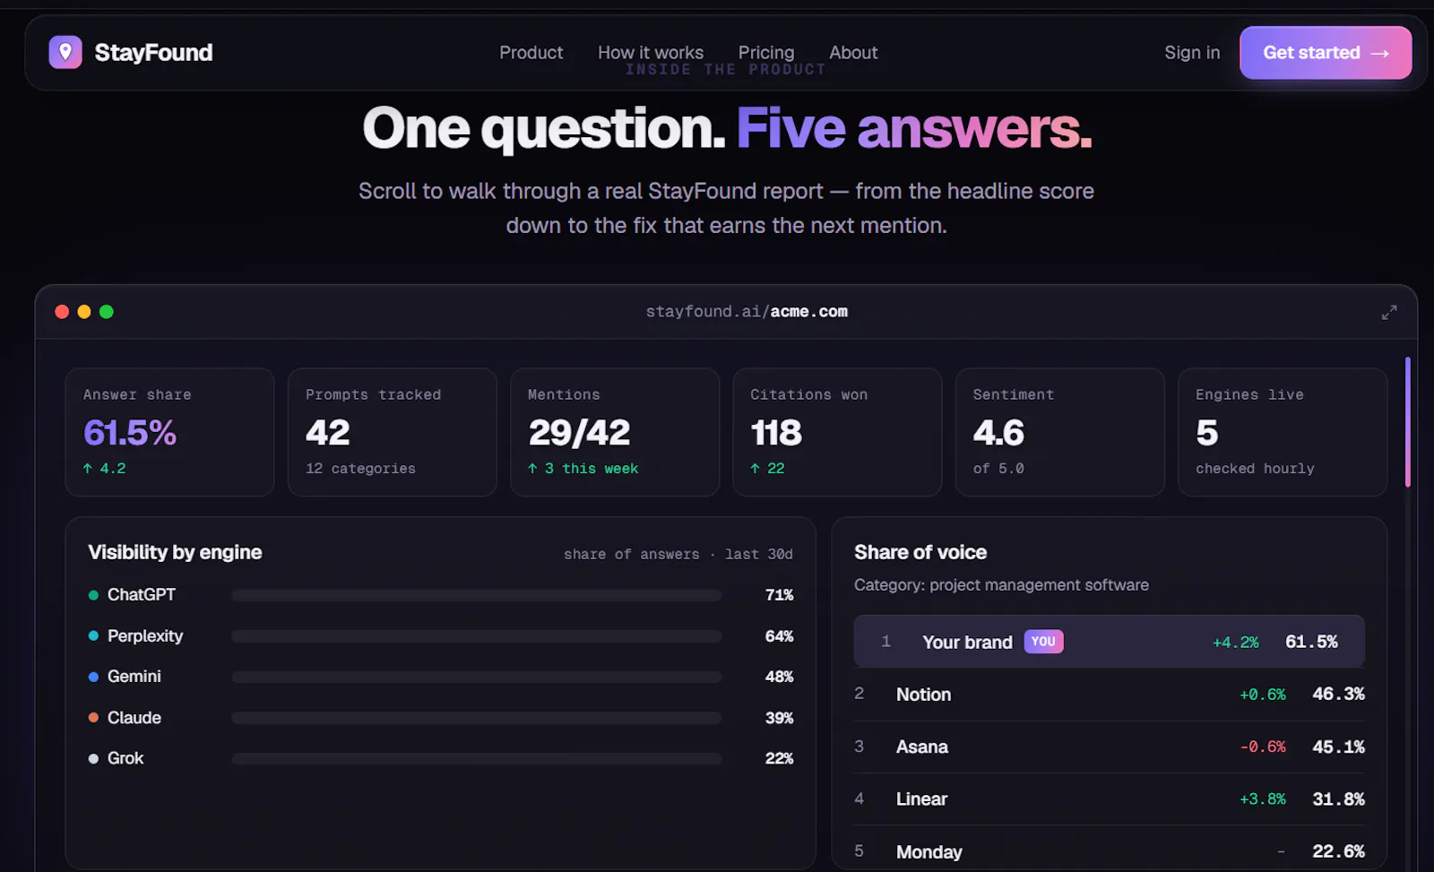Image resolution: width=1434 pixels, height=872 pixels.
Task: Select the Your brand row in Share of voice
Action: click(1110, 642)
